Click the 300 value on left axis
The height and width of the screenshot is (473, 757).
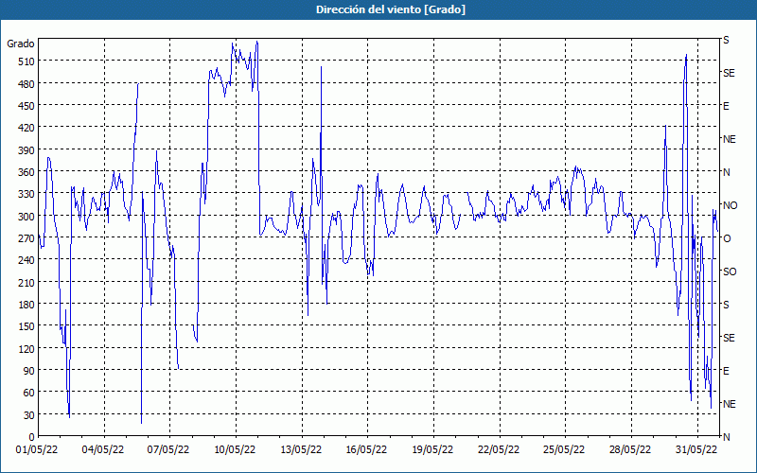pos(26,217)
